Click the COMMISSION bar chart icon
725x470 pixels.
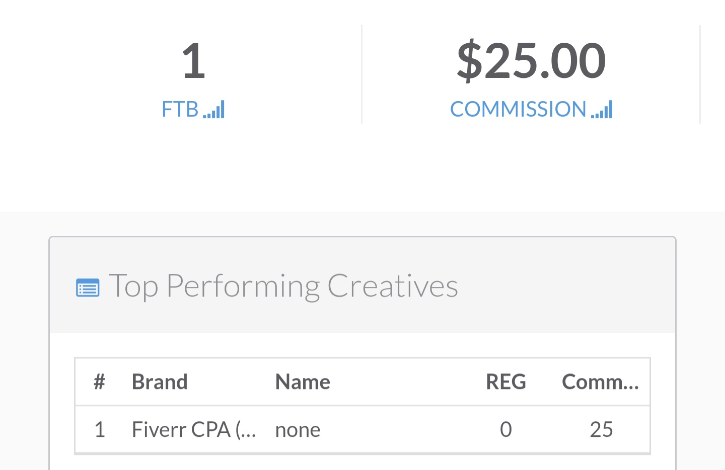[x=602, y=109]
